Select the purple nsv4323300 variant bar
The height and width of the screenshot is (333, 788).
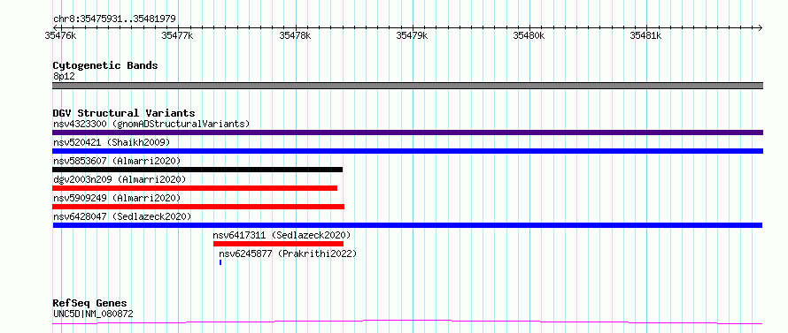pyautogui.click(x=407, y=132)
